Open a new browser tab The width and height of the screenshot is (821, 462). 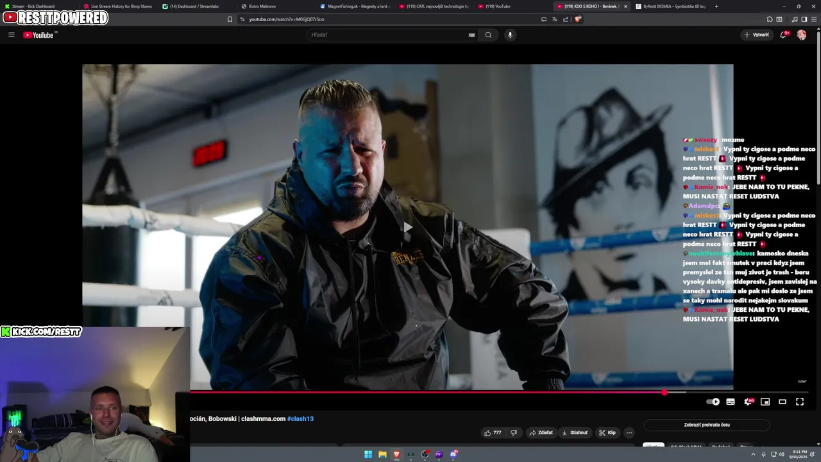point(716,6)
